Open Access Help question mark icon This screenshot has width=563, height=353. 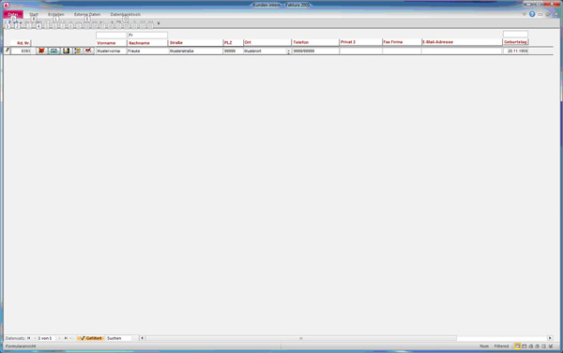(532, 14)
